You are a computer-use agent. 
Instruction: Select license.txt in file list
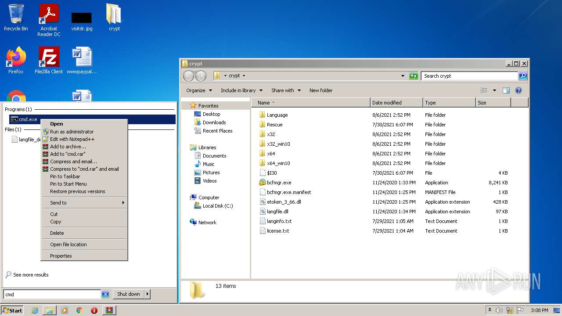[x=274, y=231]
